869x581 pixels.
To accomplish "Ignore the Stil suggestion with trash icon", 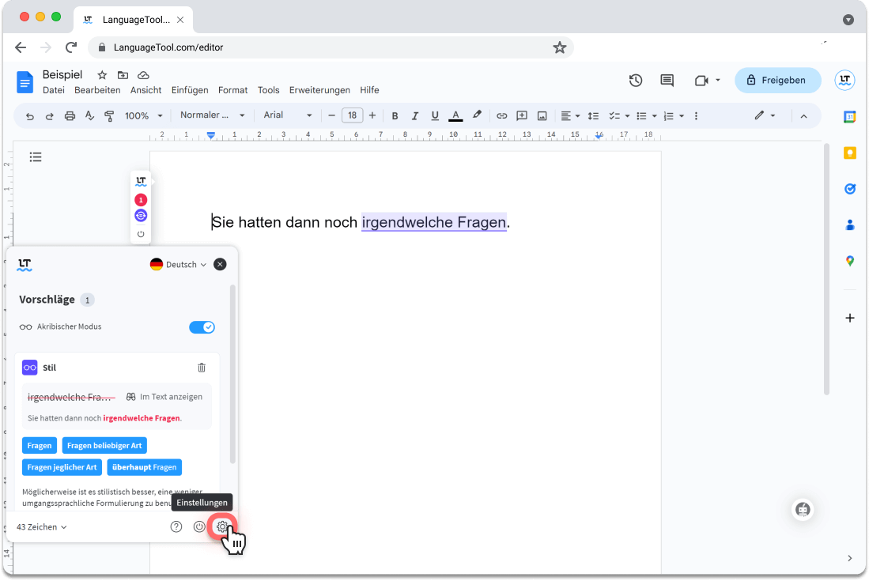I will click(x=202, y=368).
